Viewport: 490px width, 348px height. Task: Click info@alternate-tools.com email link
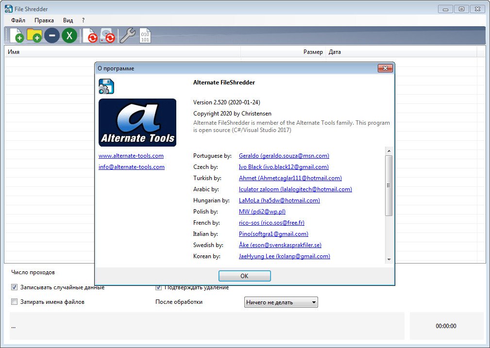(132, 167)
